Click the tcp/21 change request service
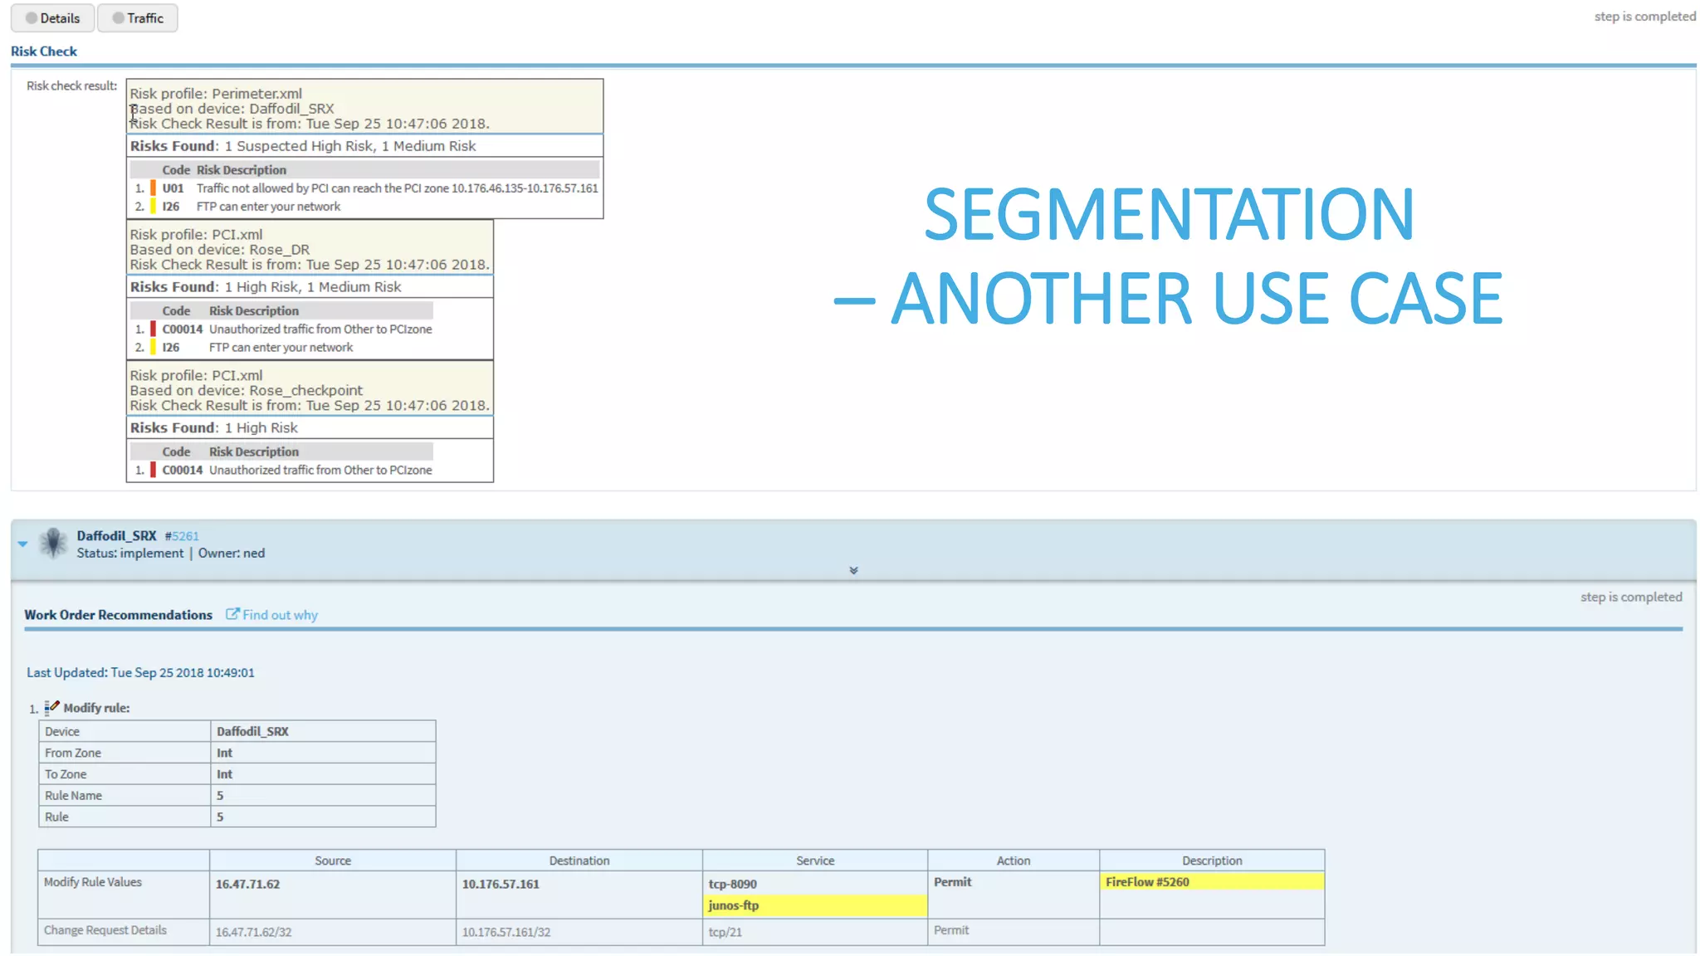The image size is (1700, 956). pos(725,932)
